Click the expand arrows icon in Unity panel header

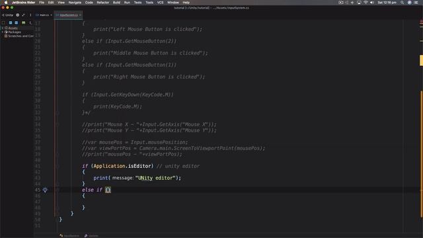click(x=23, y=15)
